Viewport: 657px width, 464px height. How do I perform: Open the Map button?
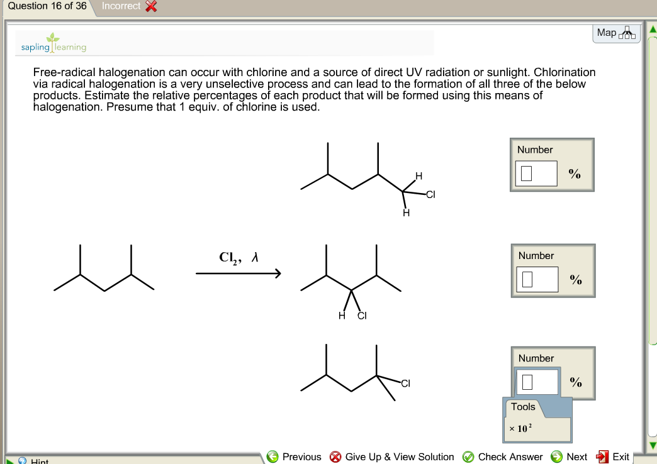click(616, 33)
